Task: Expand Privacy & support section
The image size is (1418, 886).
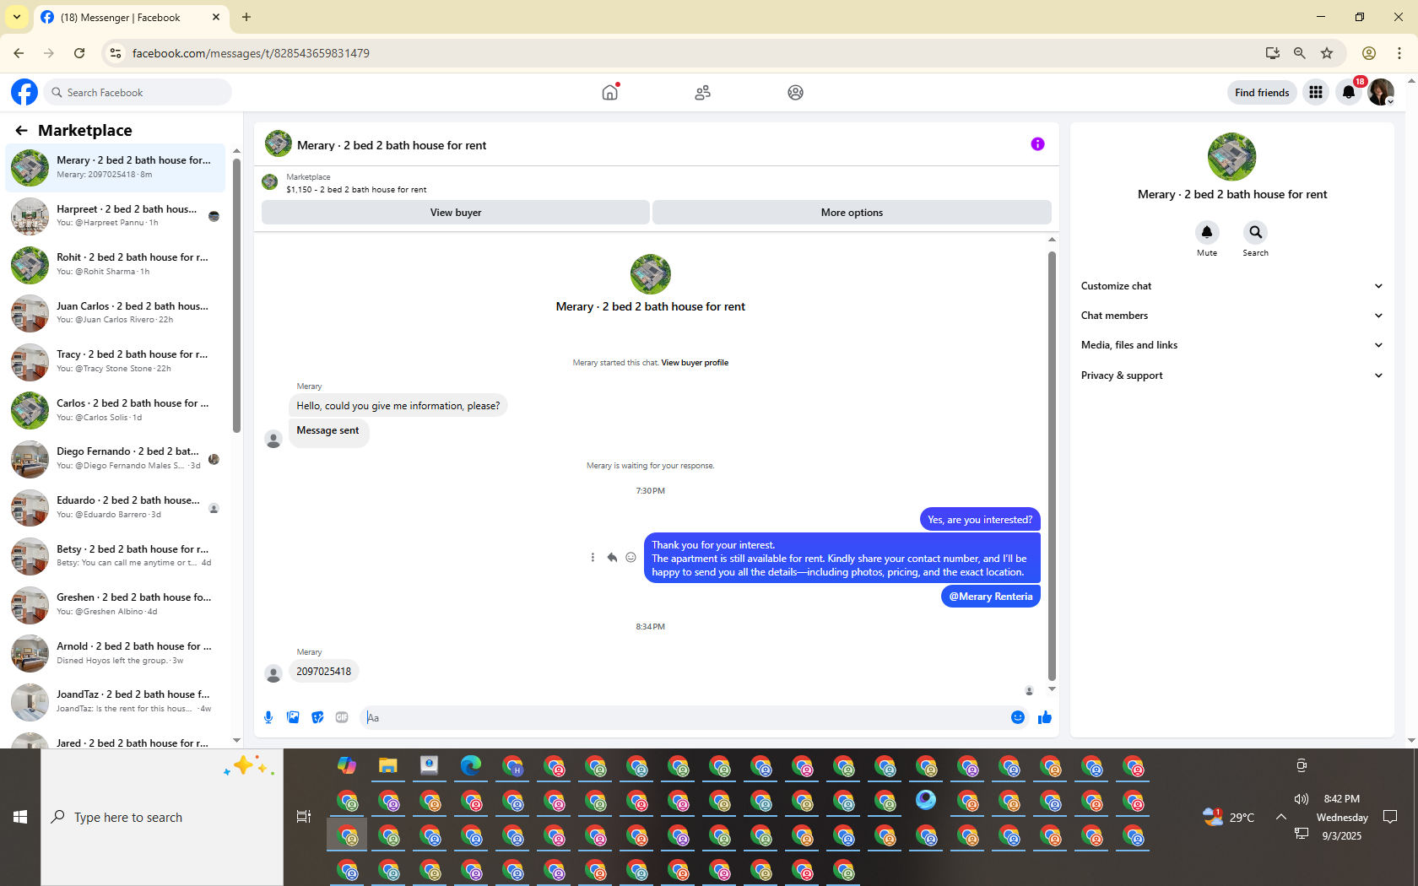Action: 1231,375
